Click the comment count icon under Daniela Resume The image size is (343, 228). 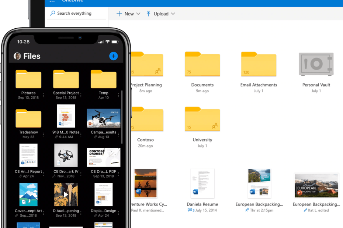(x=190, y=210)
